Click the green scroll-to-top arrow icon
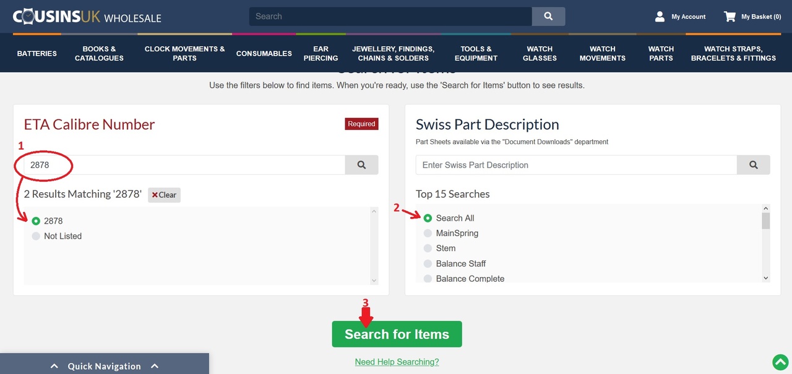The width and height of the screenshot is (792, 374). click(780, 362)
